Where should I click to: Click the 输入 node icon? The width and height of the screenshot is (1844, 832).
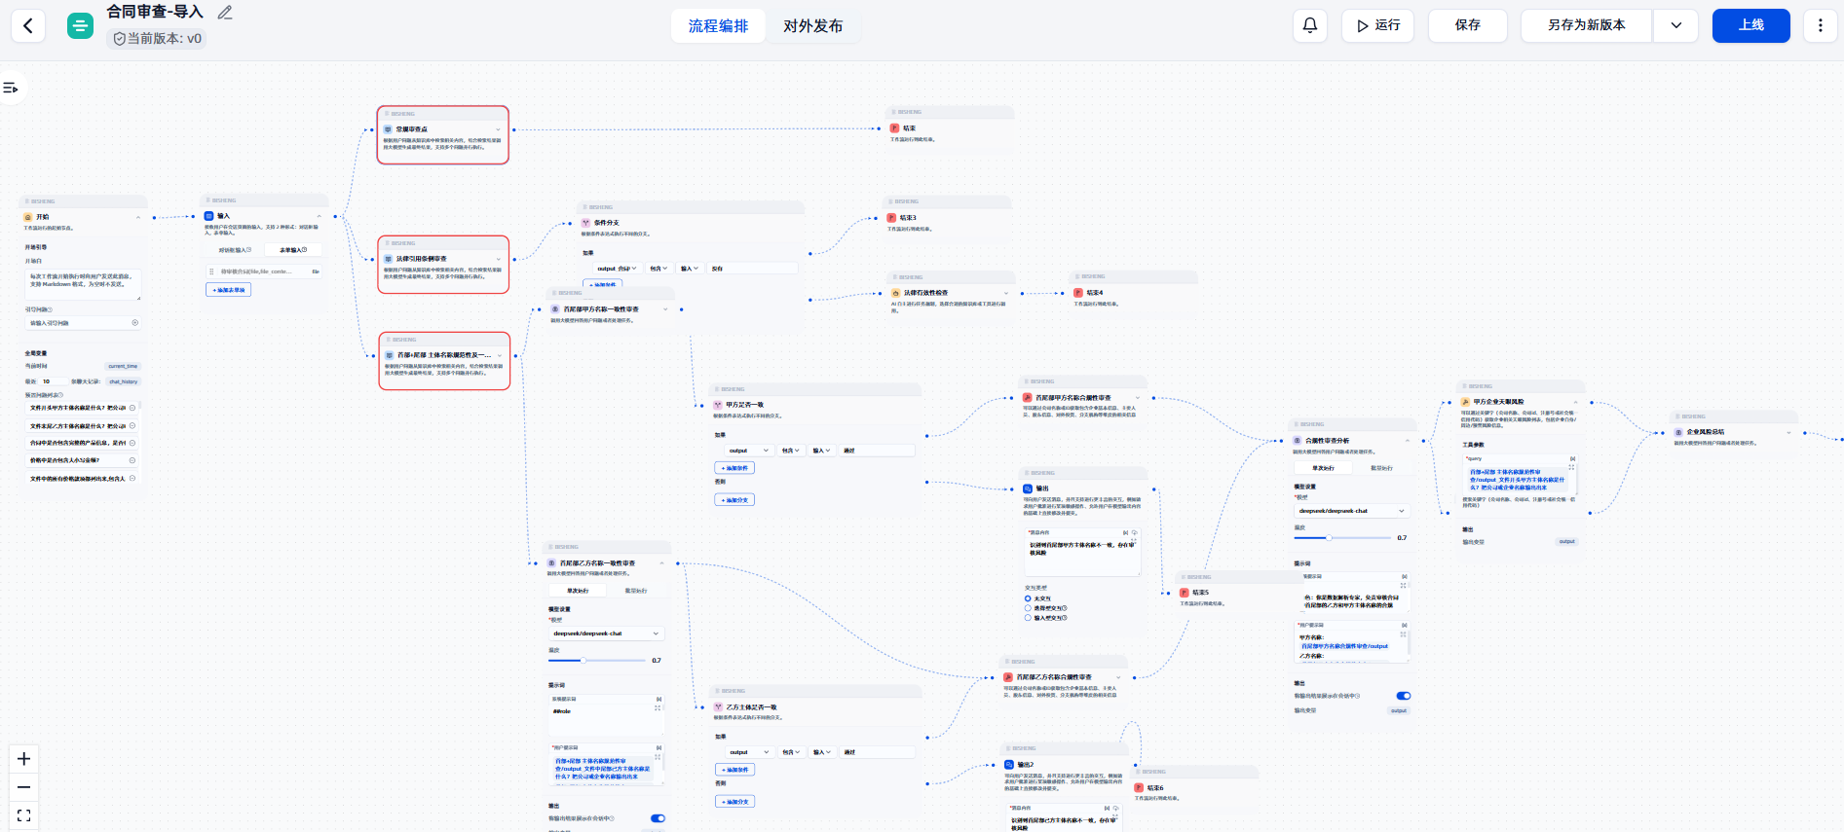(x=208, y=216)
